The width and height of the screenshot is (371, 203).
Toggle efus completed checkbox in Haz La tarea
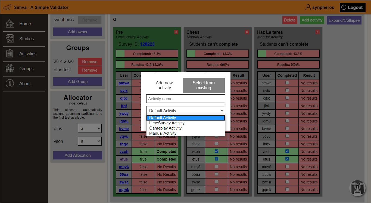[x=287, y=159]
